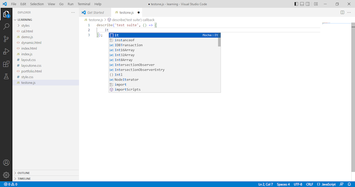Toggle secondary side bar layout icon
Viewport: 355px width, 187px height.
click(308, 4)
